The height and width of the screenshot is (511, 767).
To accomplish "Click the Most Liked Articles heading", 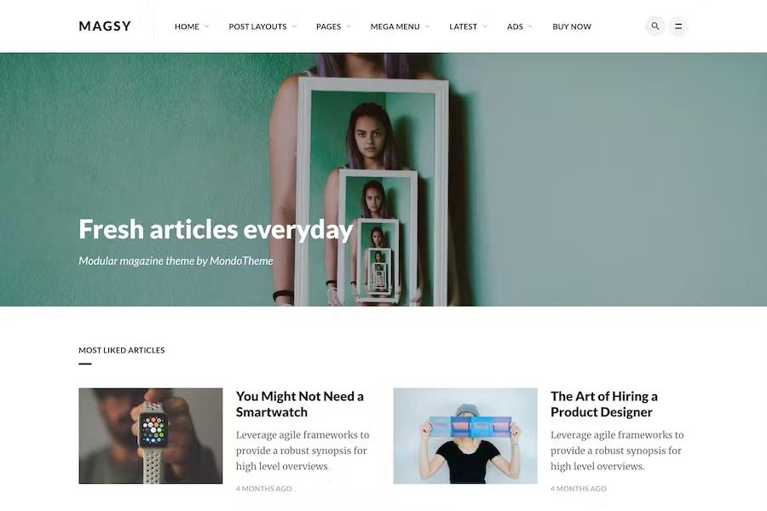I will [x=122, y=350].
